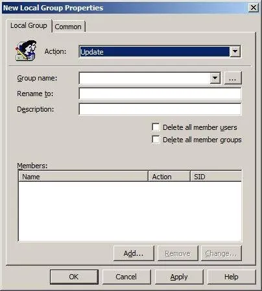
Task: Sort members by Name column header
Action: tap(83, 177)
